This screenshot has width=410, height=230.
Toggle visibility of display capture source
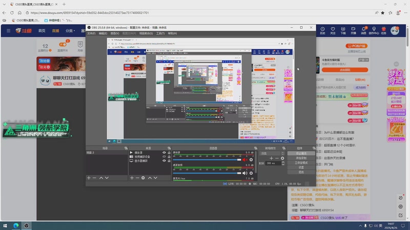[x=164, y=161]
